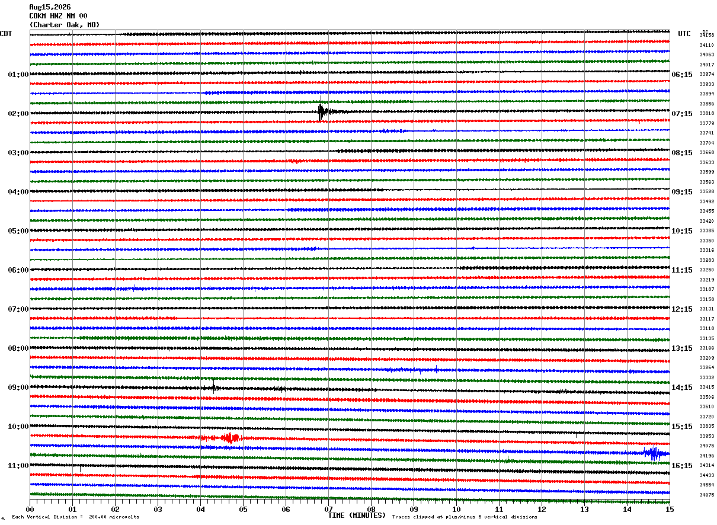
Task: Click the TIME (MINUTES) axis title
Action: [x=357, y=516]
